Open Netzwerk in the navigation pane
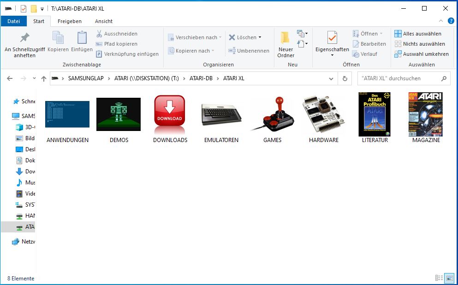This screenshot has height=285, width=458. [x=24, y=242]
